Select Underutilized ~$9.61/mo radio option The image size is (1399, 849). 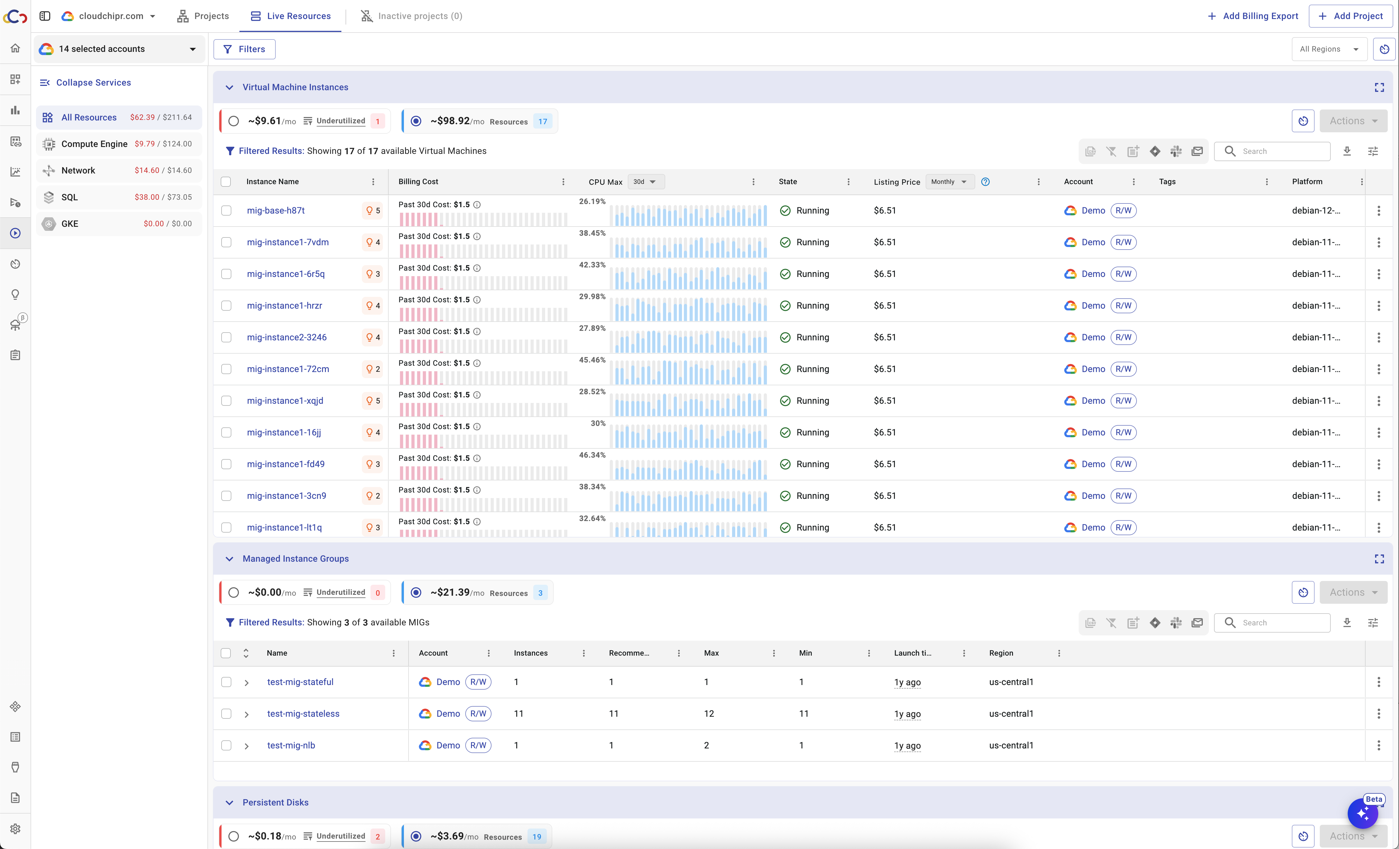[233, 121]
